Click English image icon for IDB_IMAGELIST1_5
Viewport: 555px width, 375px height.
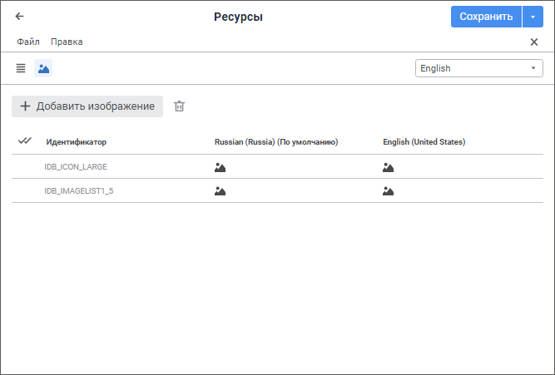[389, 191]
